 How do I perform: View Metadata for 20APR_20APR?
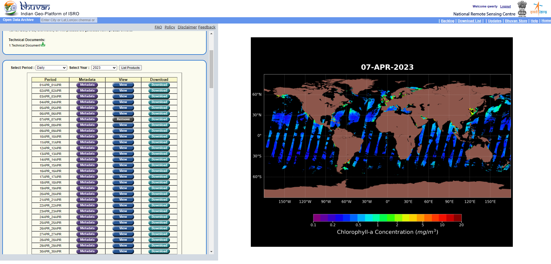pyautogui.click(x=87, y=194)
